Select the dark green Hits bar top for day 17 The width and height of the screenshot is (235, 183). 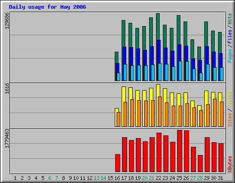123,33
